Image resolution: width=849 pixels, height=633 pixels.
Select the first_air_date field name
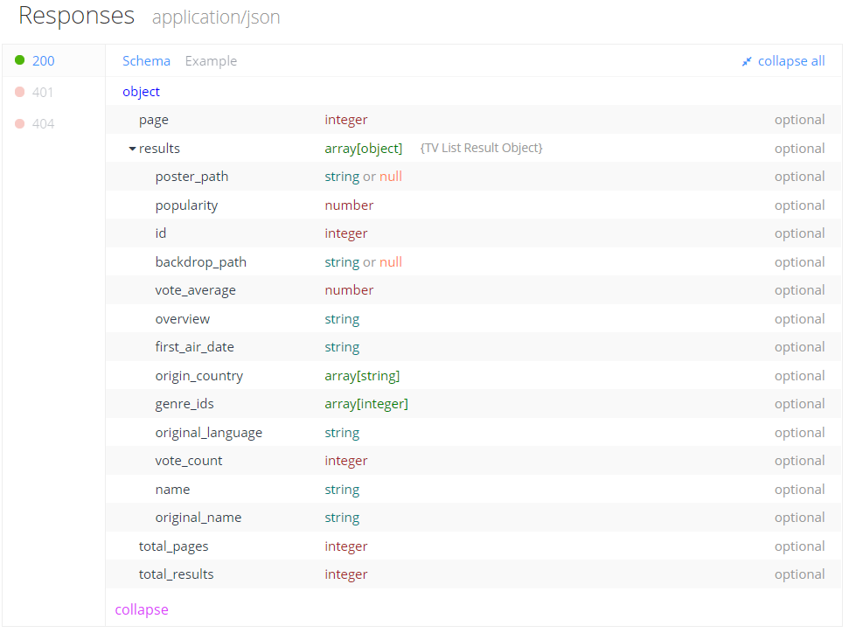[x=194, y=347]
